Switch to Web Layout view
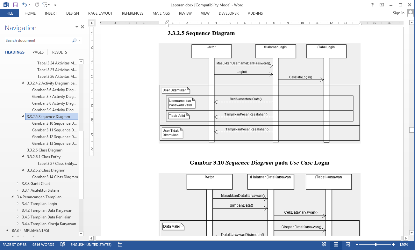 pos(347,245)
